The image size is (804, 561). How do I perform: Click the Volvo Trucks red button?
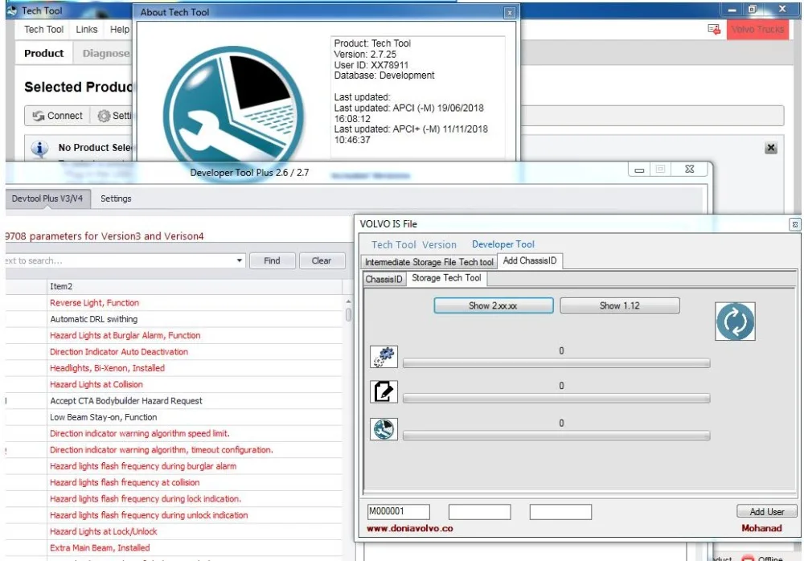pos(757,29)
